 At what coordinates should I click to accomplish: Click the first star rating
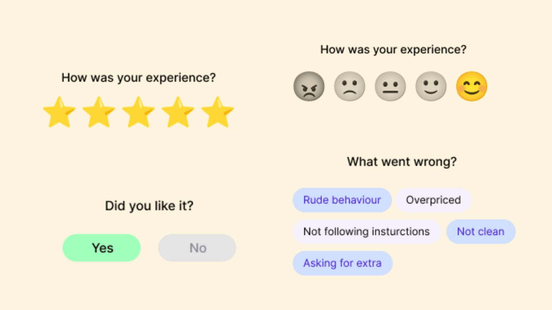tap(59, 113)
